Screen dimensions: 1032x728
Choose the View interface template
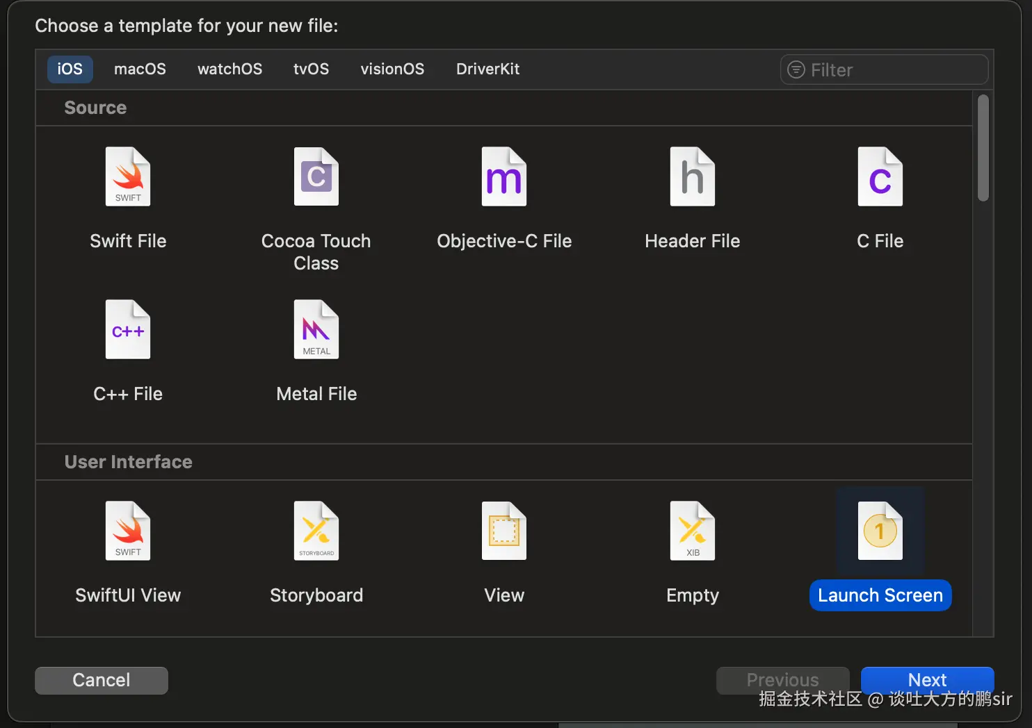504,531
